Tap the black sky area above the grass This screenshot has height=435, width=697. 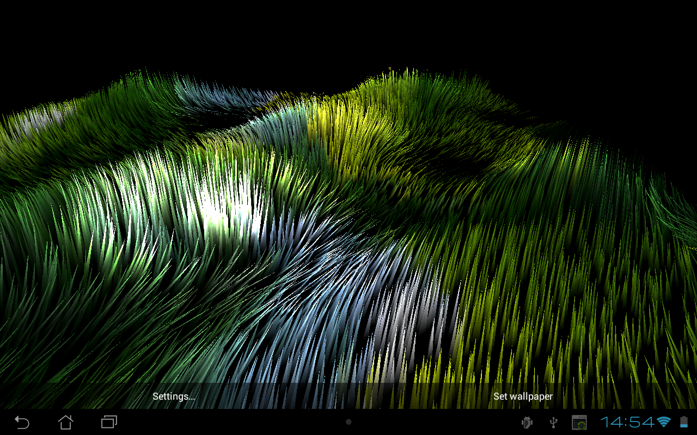pyautogui.click(x=348, y=33)
